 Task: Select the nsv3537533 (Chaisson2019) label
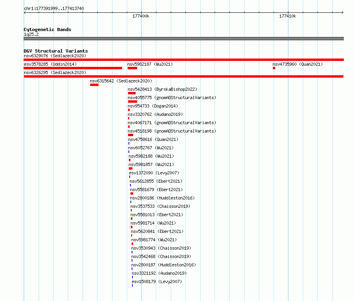point(160,206)
